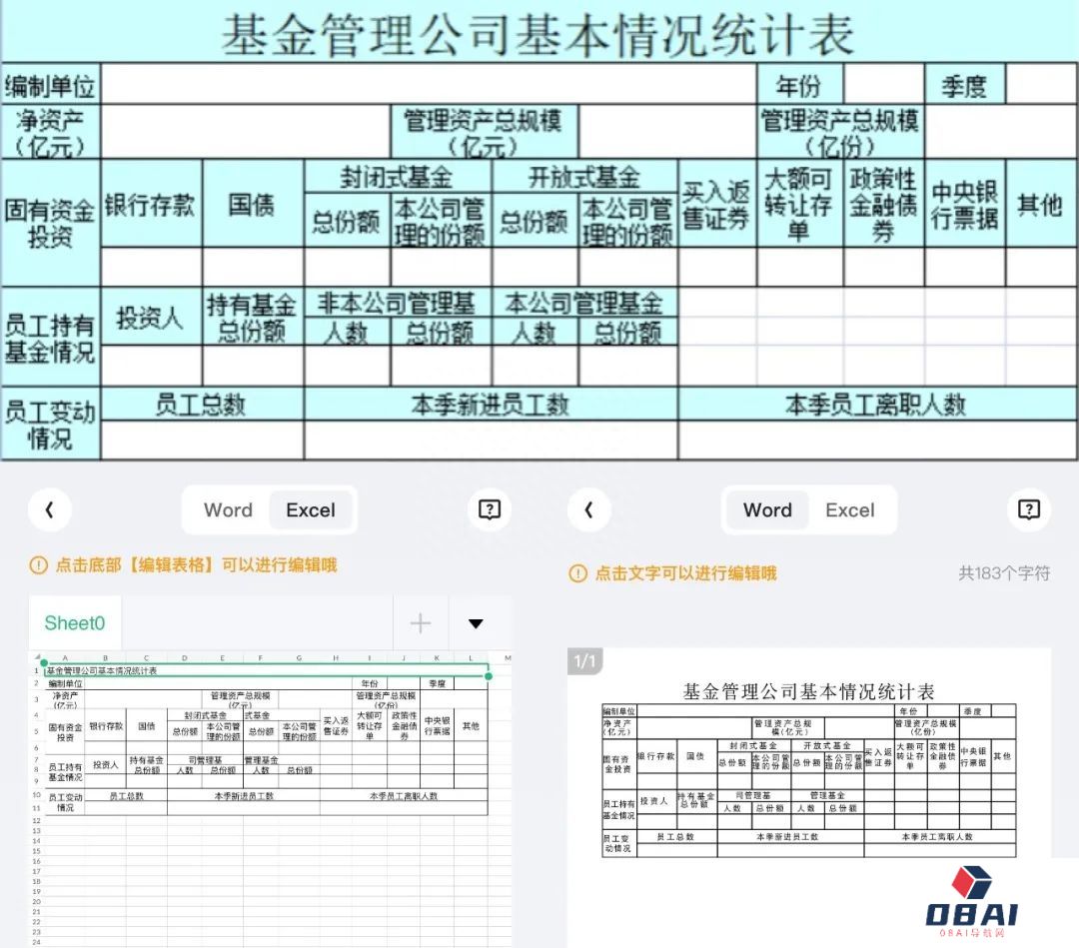The width and height of the screenshot is (1079, 948).
Task: Expand the sheet list dropdown triangle
Action: point(476,623)
